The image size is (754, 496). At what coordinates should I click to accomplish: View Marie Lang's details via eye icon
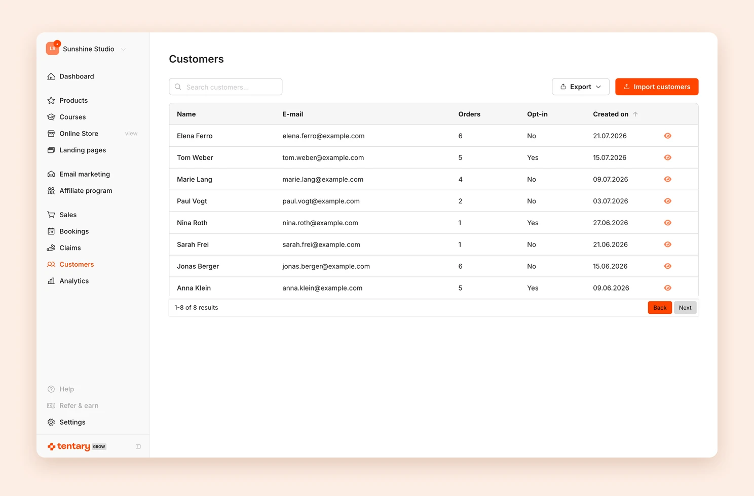(668, 179)
